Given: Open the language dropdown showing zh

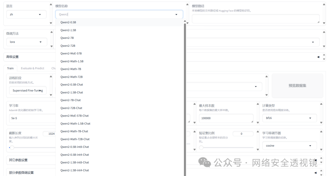Looking at the screenshot, I should coord(26,15).
